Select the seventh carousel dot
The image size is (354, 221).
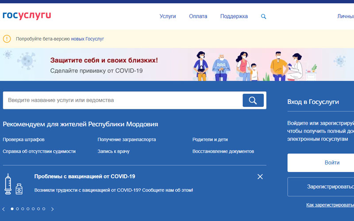tap(44, 209)
